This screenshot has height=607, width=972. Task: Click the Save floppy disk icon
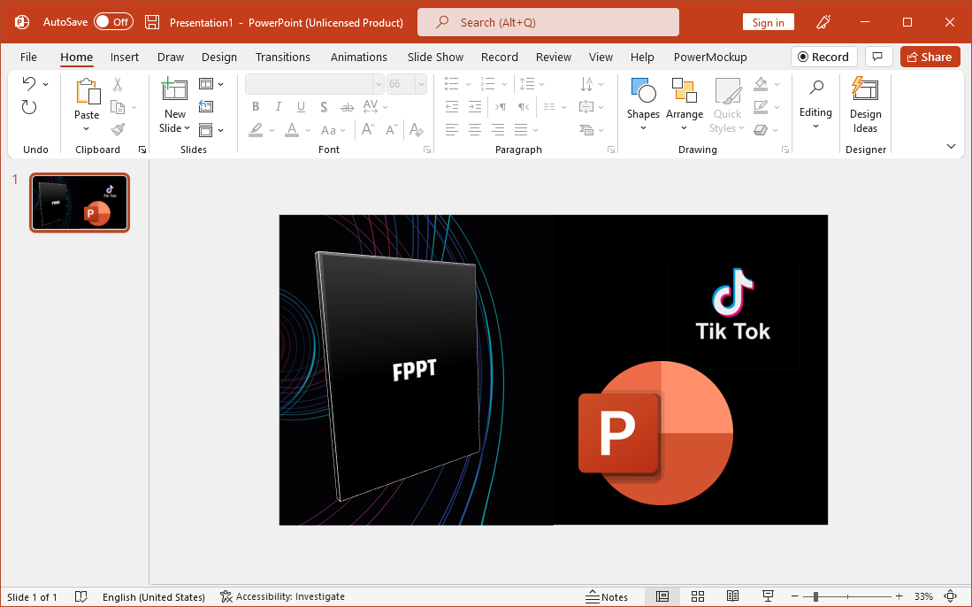tap(152, 22)
